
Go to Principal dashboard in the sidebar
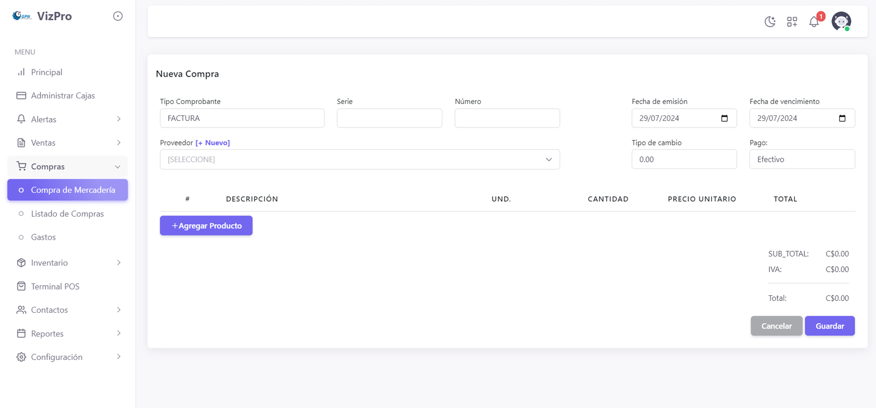pos(47,72)
